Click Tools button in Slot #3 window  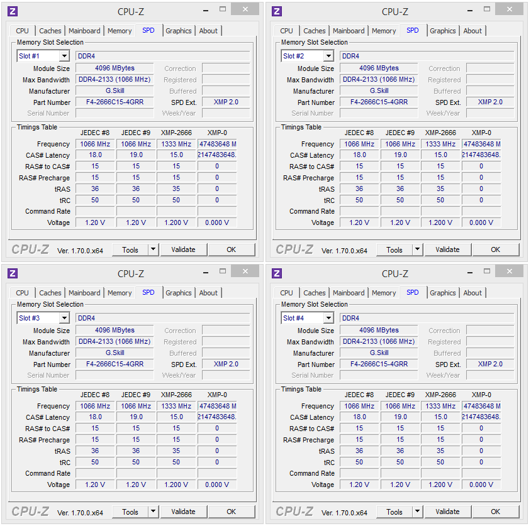(130, 512)
